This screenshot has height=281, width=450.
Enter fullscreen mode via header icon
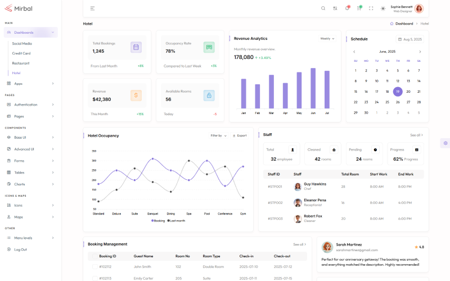(x=371, y=8)
